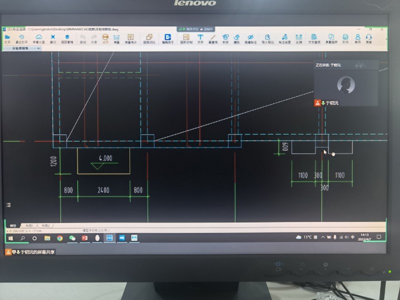Open the 客服 customer service button
This screenshot has height=300, width=400.
[x=369, y=38]
